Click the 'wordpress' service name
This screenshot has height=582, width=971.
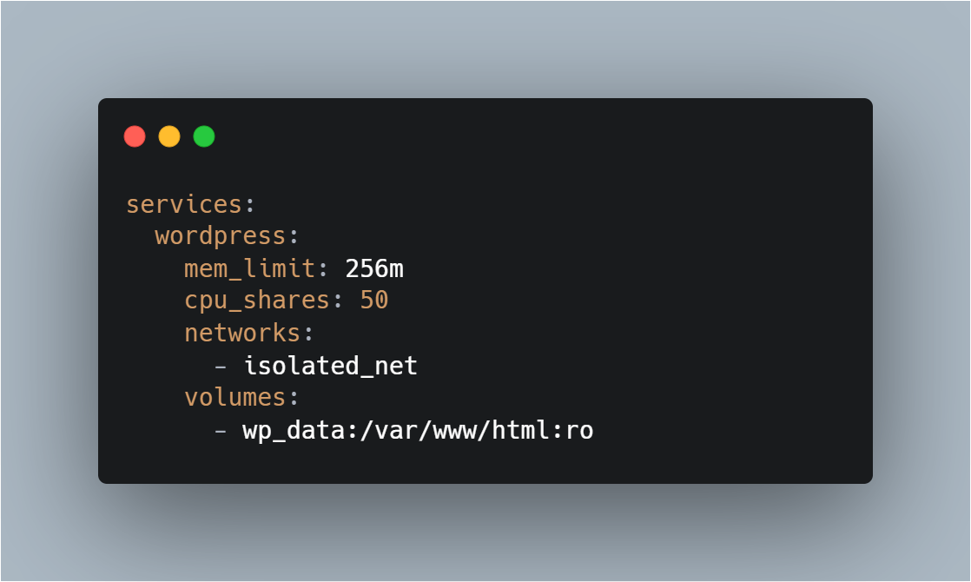221,236
